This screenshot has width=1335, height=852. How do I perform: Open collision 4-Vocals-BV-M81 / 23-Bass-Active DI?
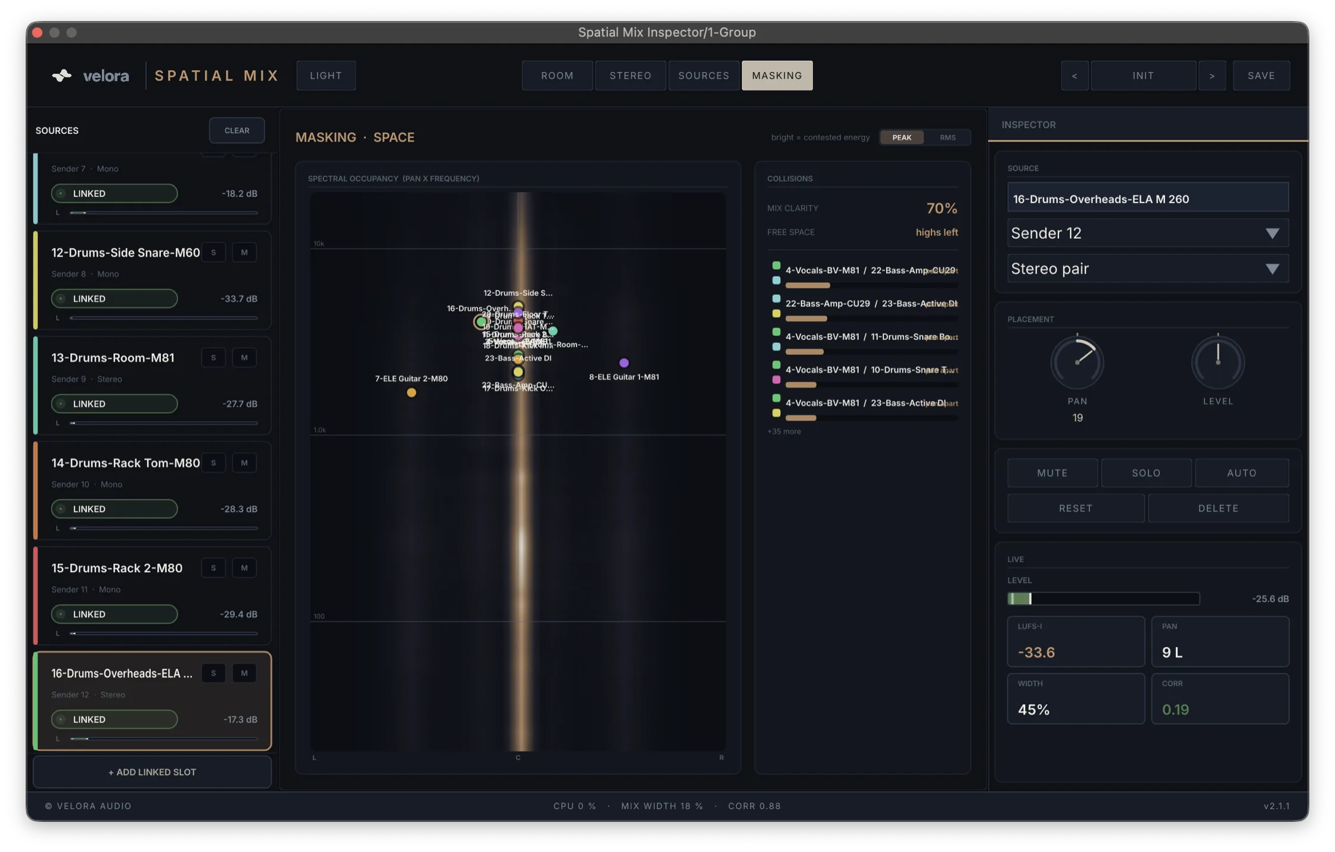point(862,409)
